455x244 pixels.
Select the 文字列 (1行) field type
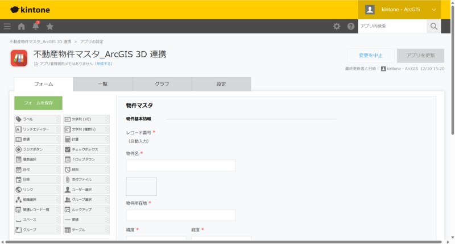tap(86, 119)
